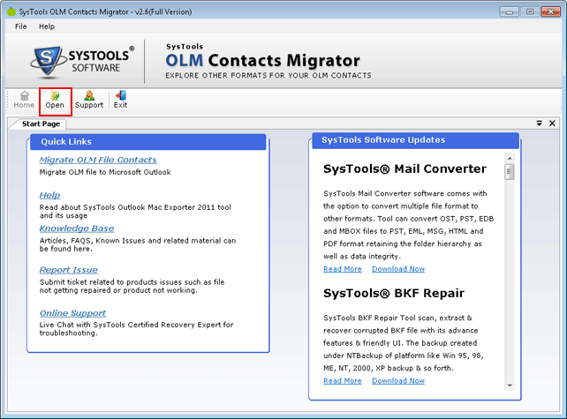Exit the application via Exit icon
This screenshot has height=419, width=567.
click(x=120, y=100)
